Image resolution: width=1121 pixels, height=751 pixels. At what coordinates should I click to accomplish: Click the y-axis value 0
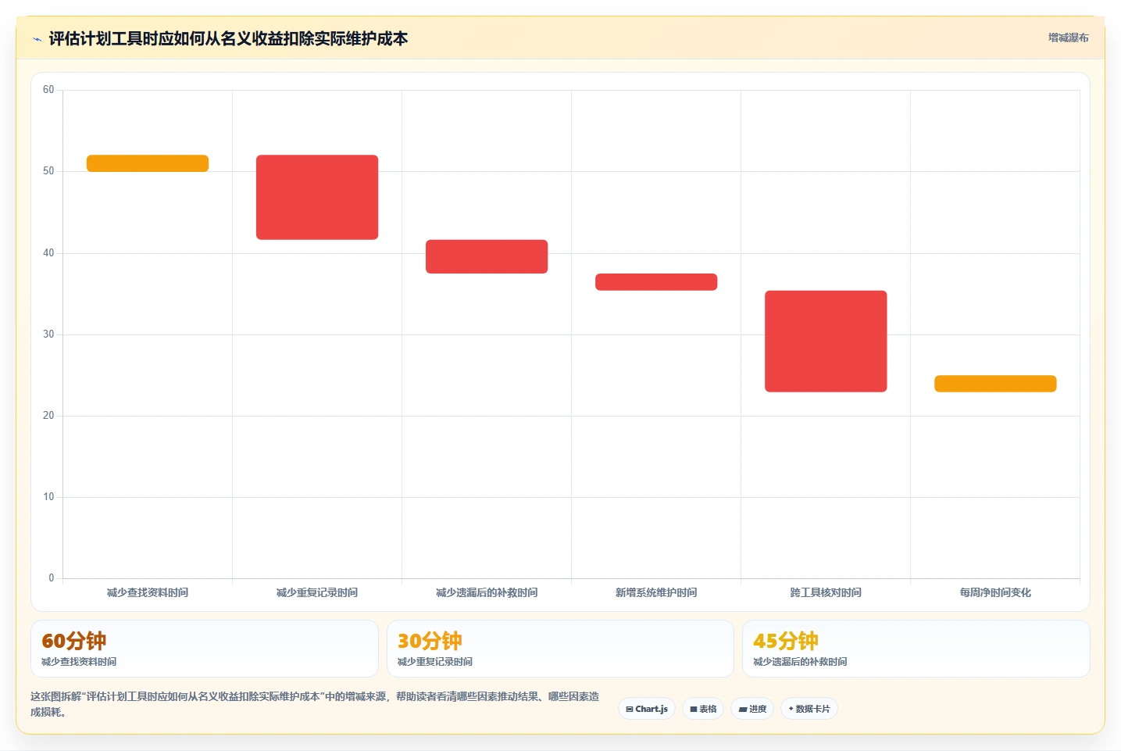pos(52,578)
